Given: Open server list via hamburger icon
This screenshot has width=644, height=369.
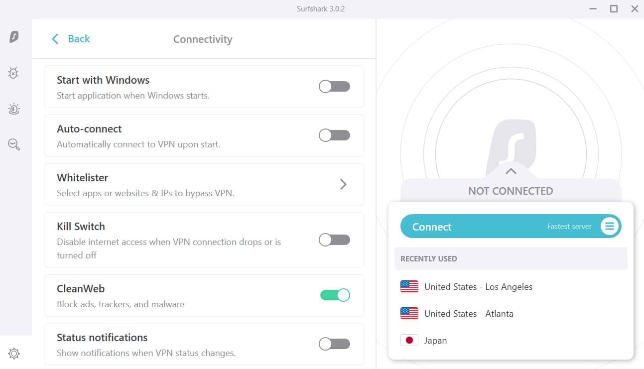Looking at the screenshot, I should (x=609, y=227).
